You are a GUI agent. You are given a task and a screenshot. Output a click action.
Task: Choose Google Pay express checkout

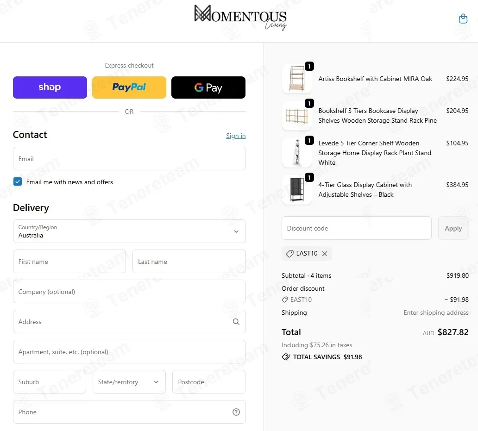click(x=208, y=87)
